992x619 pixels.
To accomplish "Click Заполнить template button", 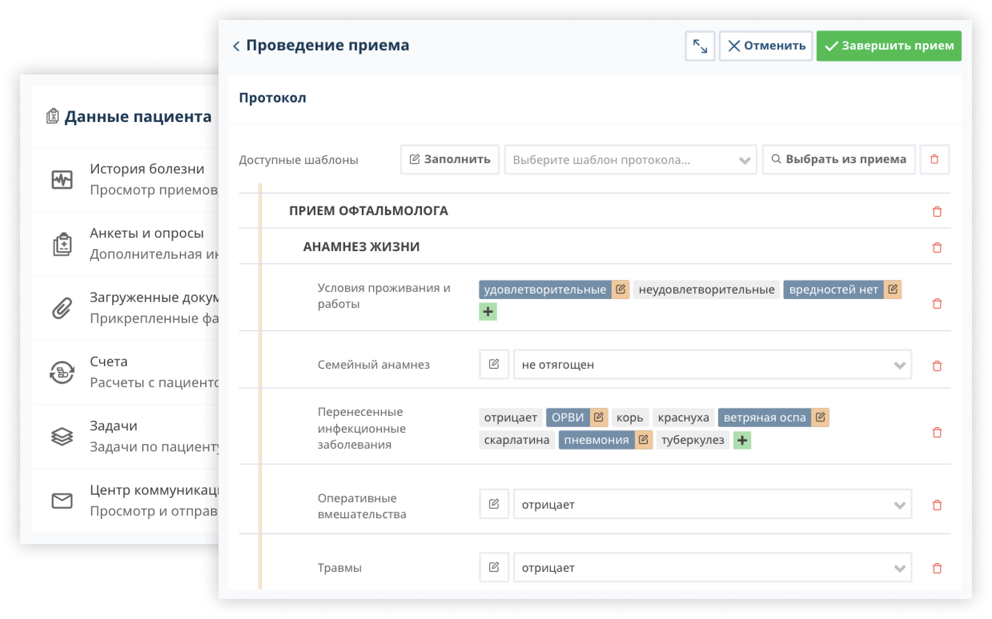I will coord(450,159).
